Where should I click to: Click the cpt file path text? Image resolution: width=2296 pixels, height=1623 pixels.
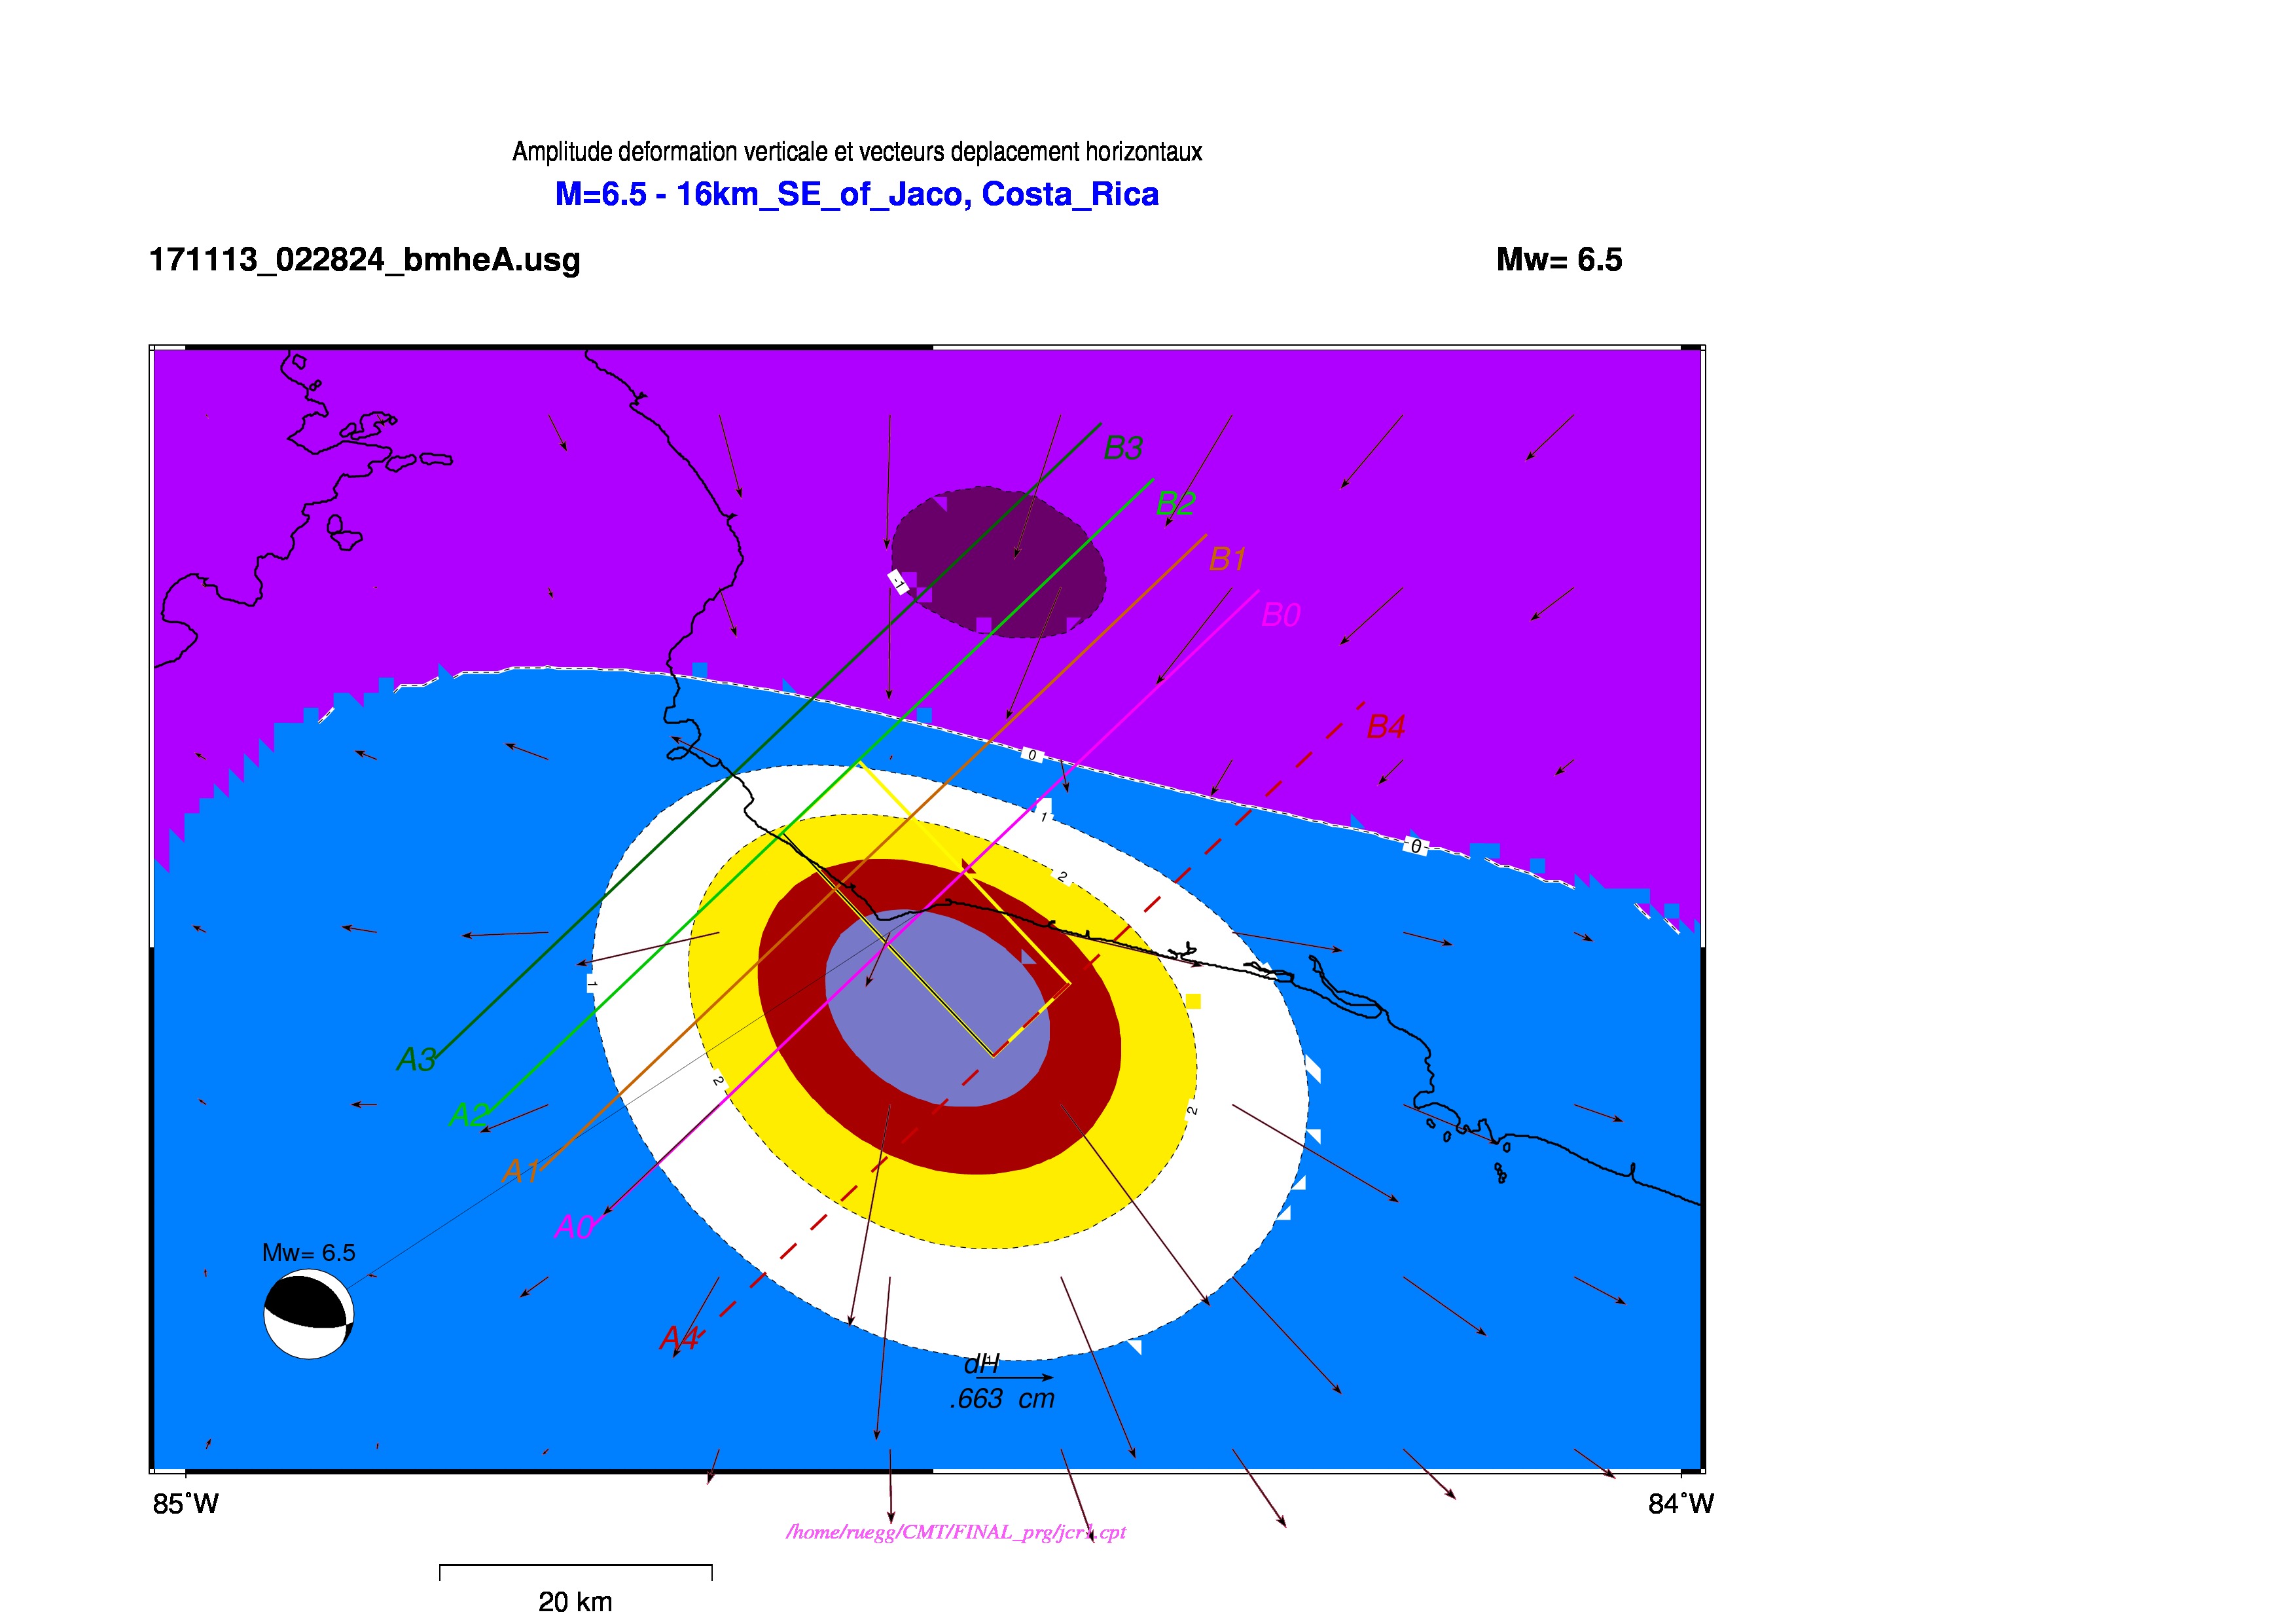(956, 1532)
